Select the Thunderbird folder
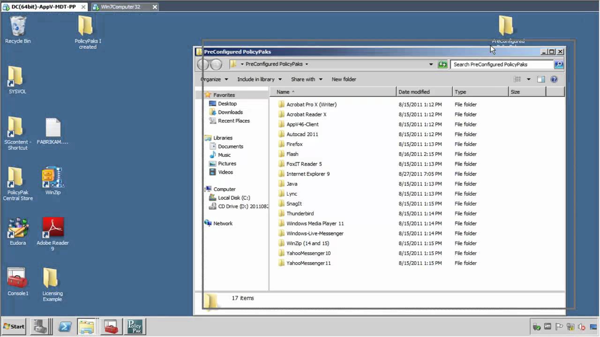The image size is (600, 337). point(300,213)
